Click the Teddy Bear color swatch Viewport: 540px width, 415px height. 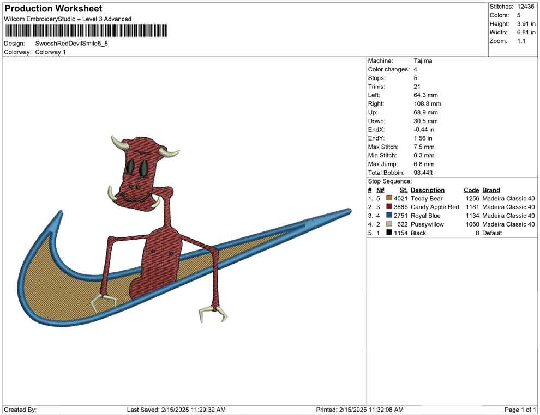[x=389, y=198]
